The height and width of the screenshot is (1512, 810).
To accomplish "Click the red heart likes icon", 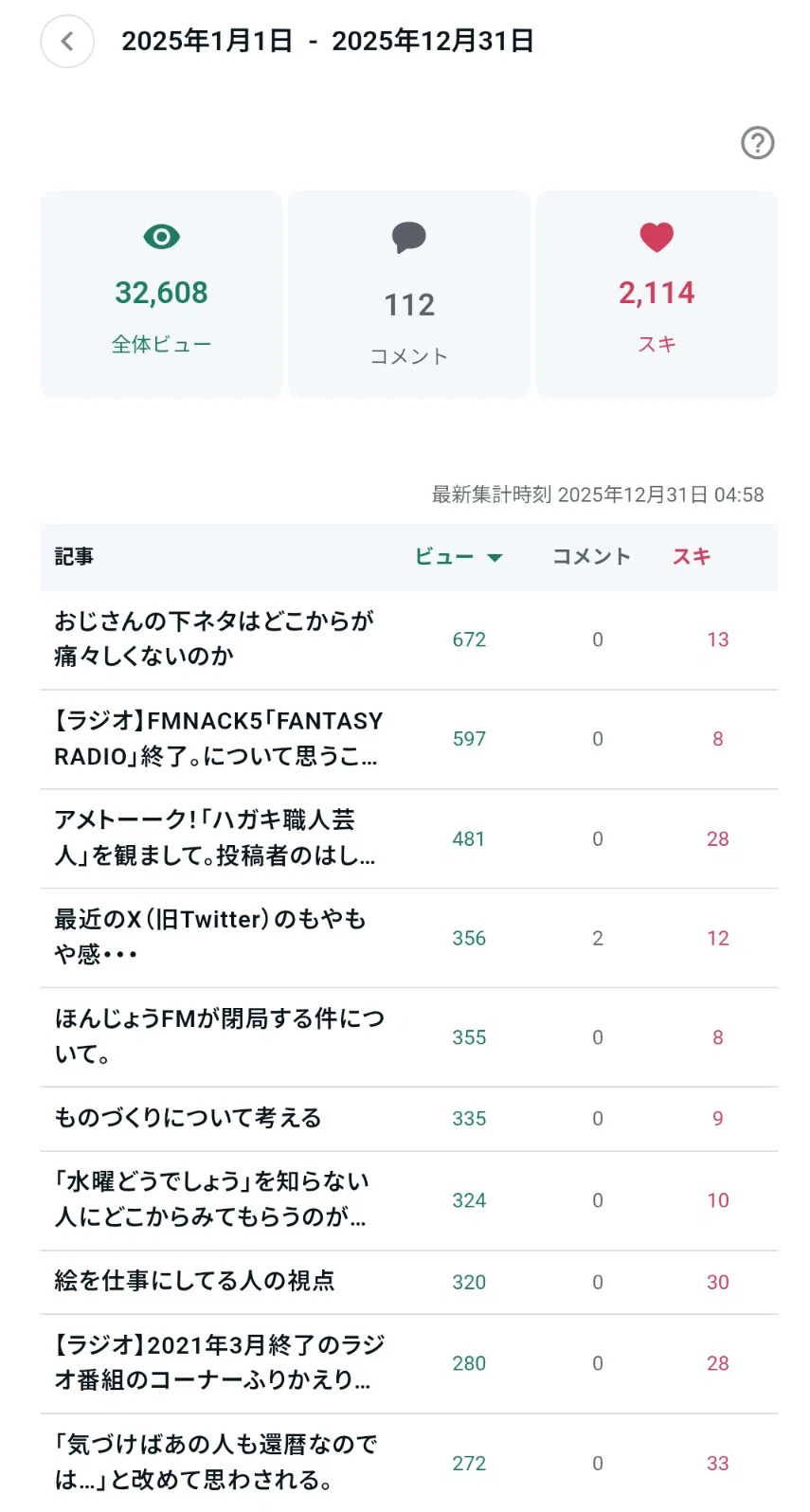I will coord(657,237).
